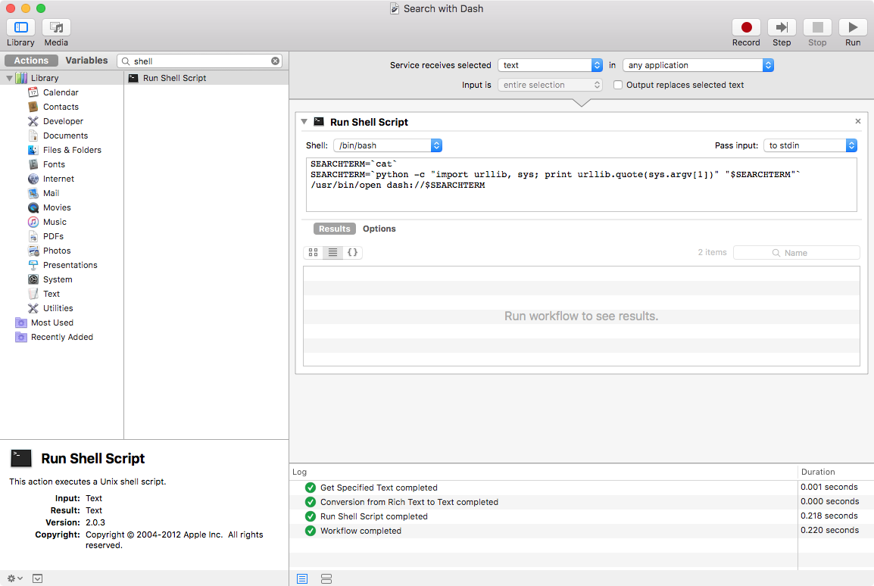Open the gear action menu
This screenshot has width=874, height=586.
(14, 578)
